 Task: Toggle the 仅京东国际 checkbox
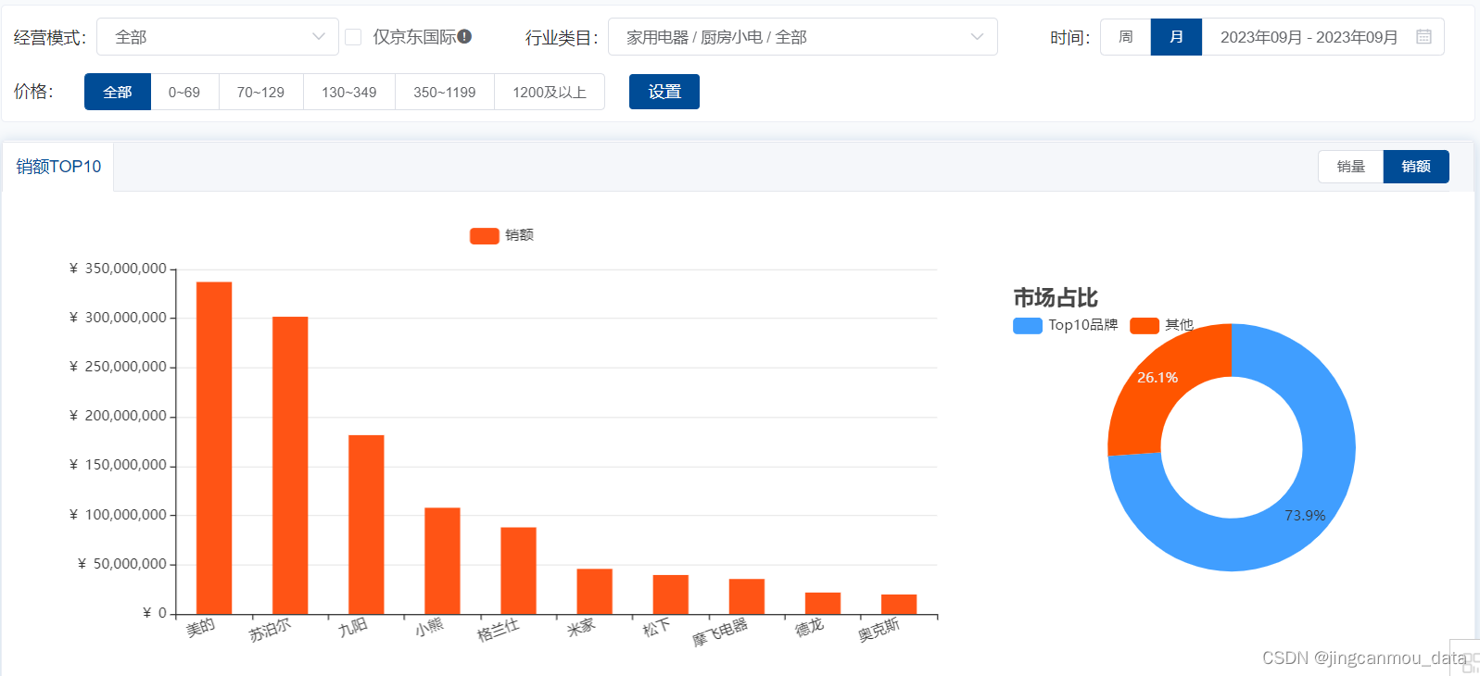tap(353, 37)
